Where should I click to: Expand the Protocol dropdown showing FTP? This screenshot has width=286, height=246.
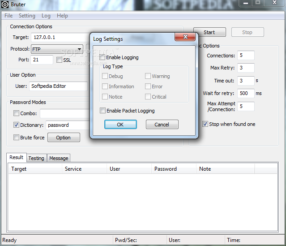tap(57, 49)
